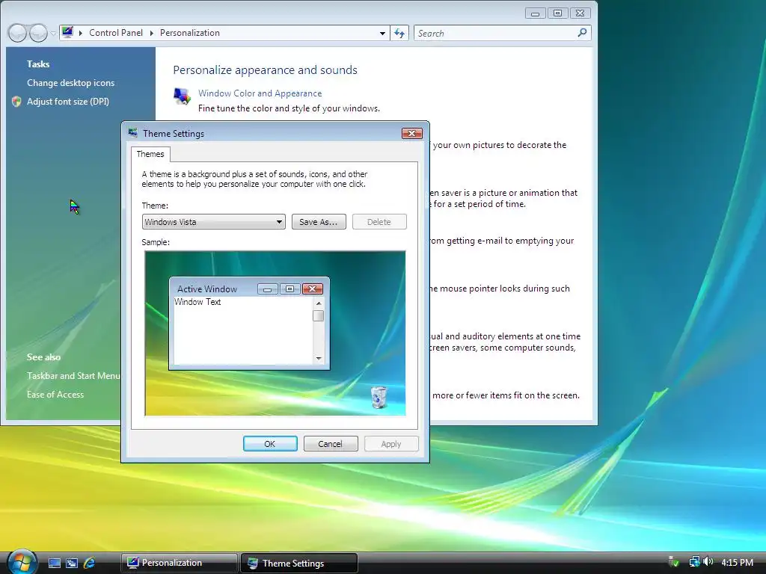Viewport: 766px width, 574px height.
Task: Open Taskbar and Start Menu link
Action: (x=73, y=376)
